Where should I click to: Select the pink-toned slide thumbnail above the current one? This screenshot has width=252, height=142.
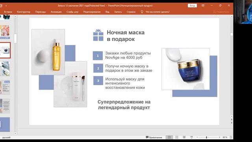point(5,32)
